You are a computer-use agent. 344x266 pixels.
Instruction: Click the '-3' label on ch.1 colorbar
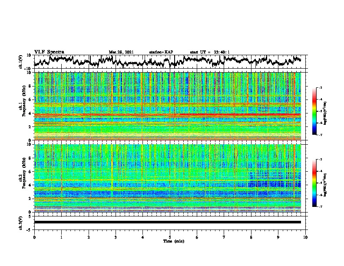[x=320, y=88]
